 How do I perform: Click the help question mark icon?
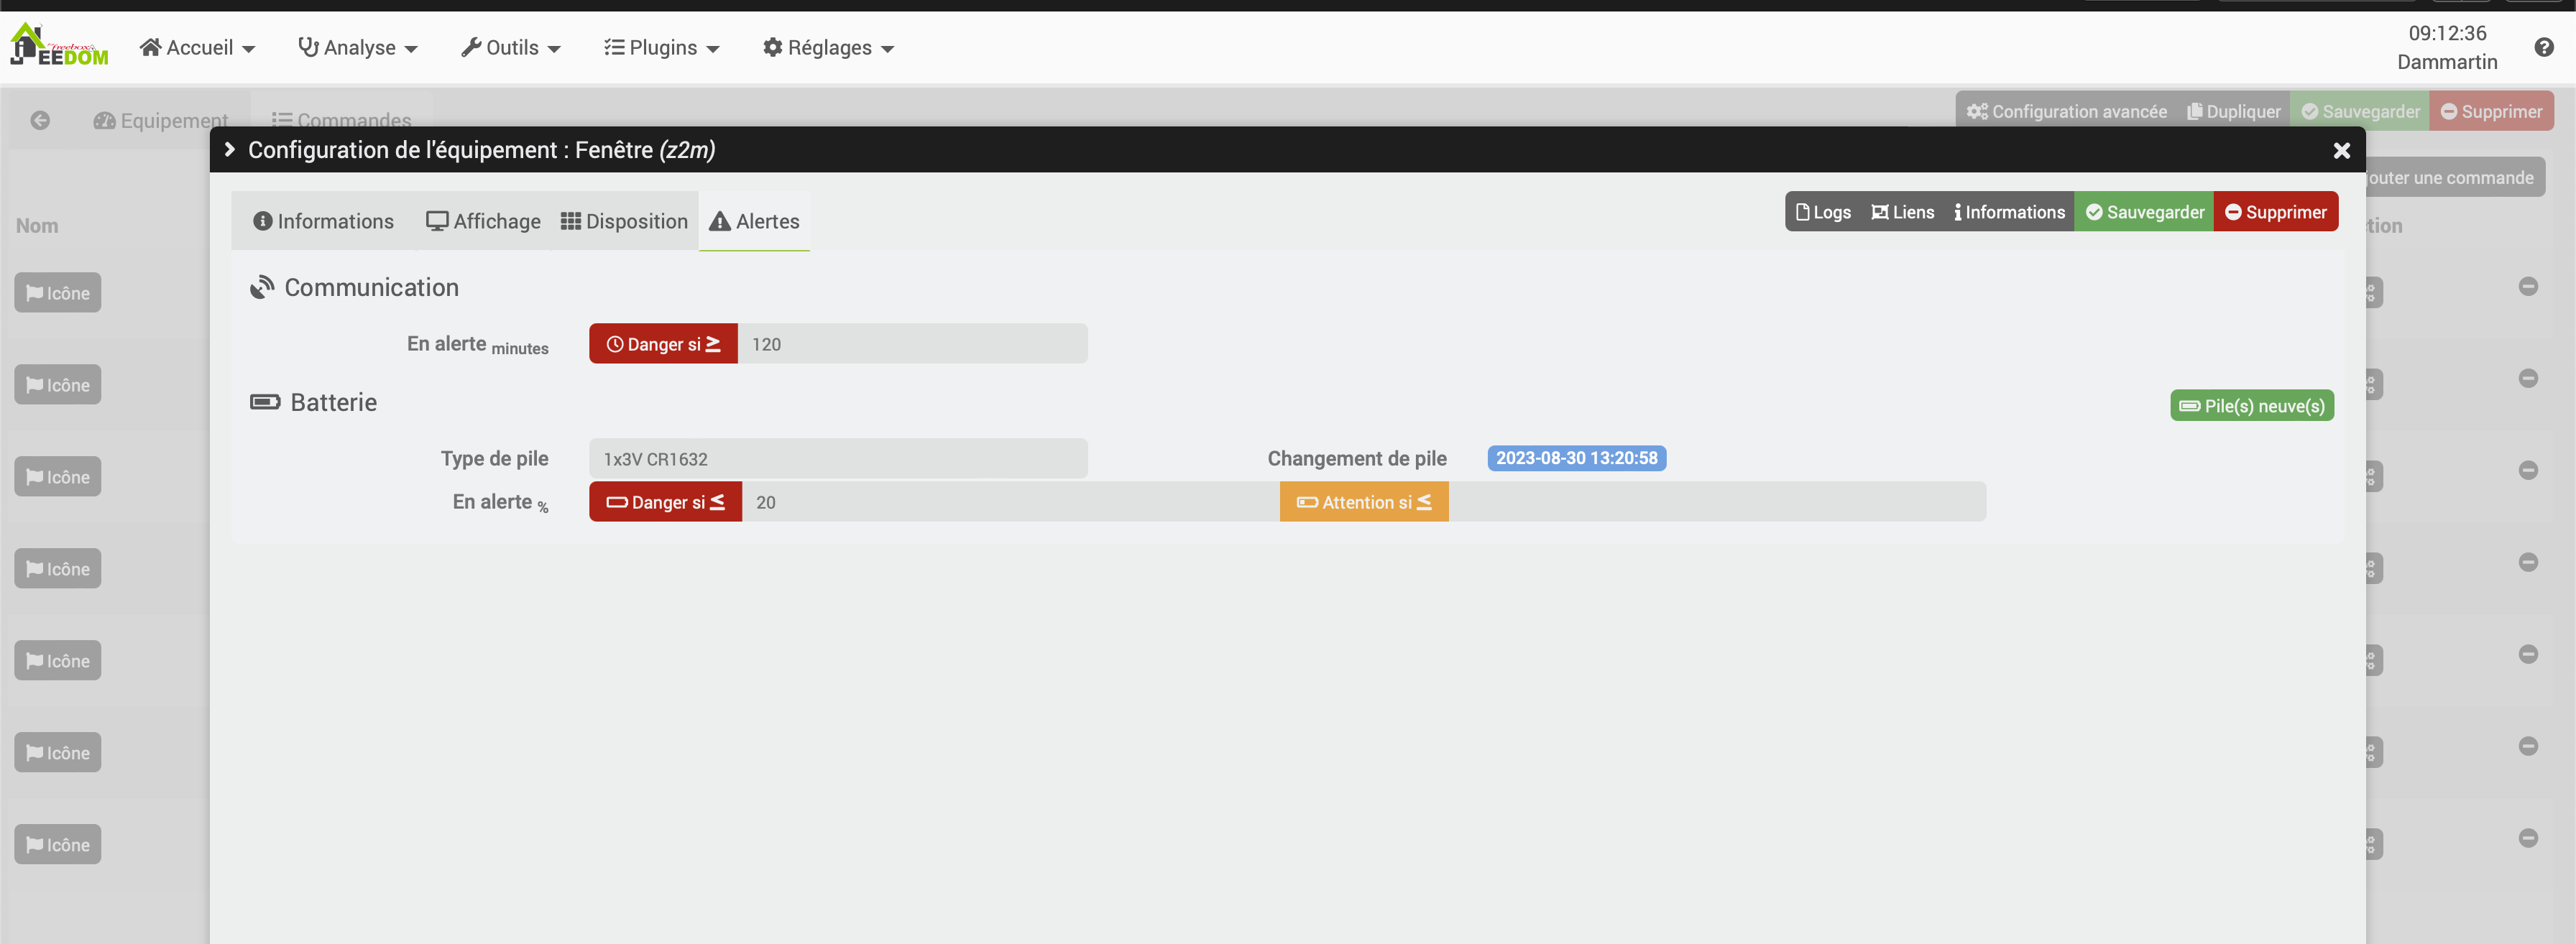(2544, 47)
